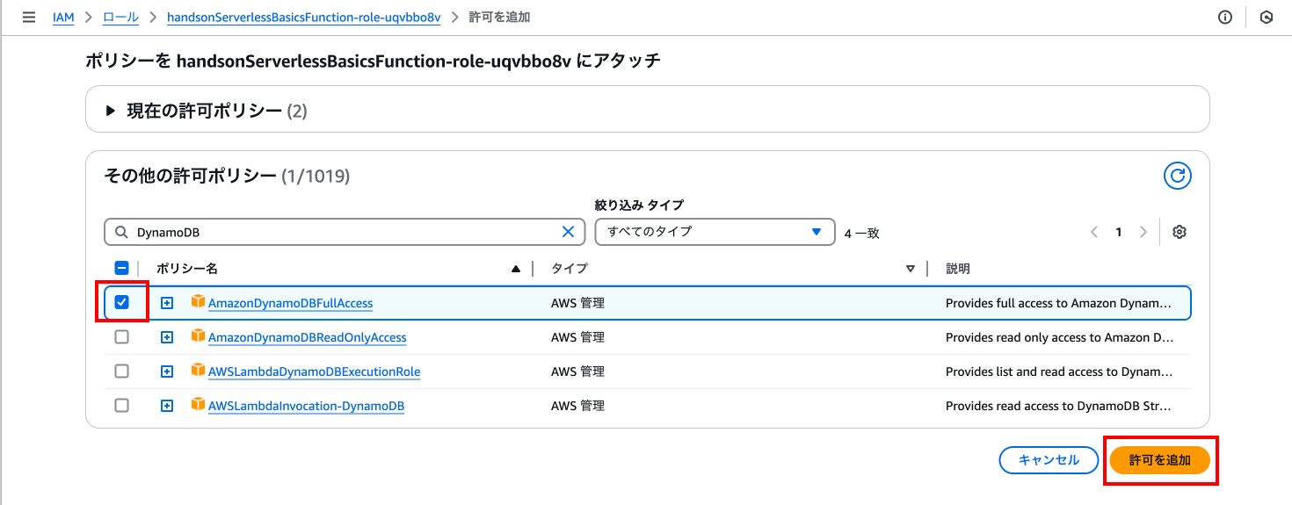The height and width of the screenshot is (505, 1292).
Task: Refresh the permission policies list
Action: (x=1177, y=177)
